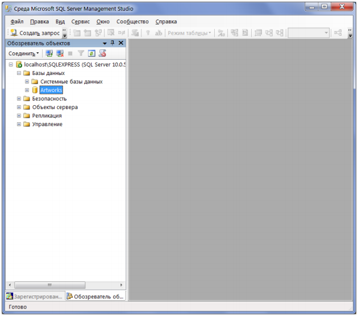Open the Вид menu
Screen dimensions: 358x316
[x=60, y=22]
